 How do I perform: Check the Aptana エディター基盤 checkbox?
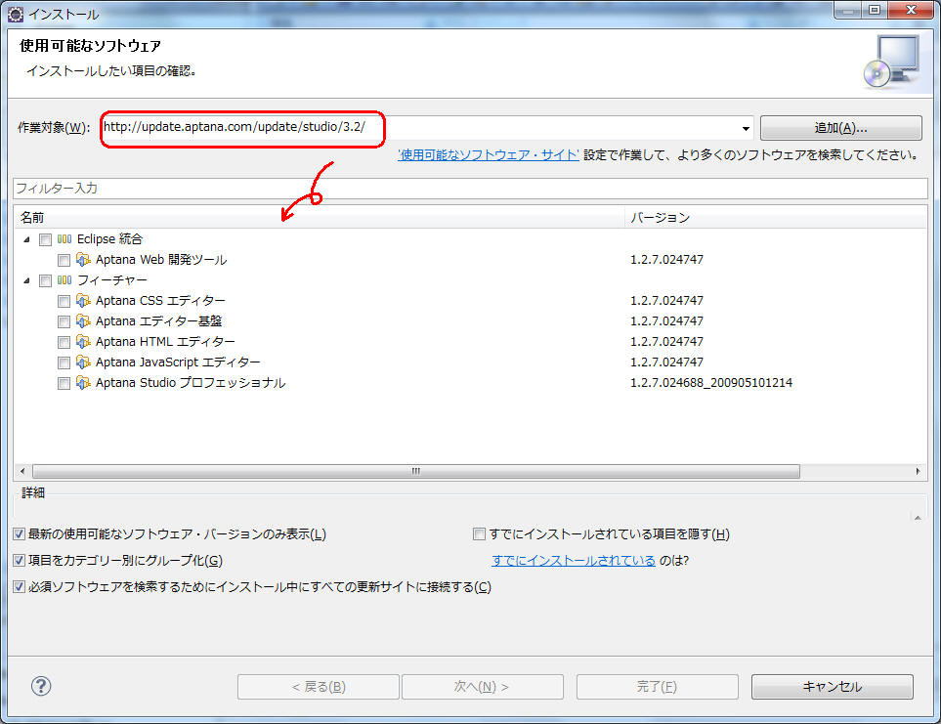pos(64,321)
